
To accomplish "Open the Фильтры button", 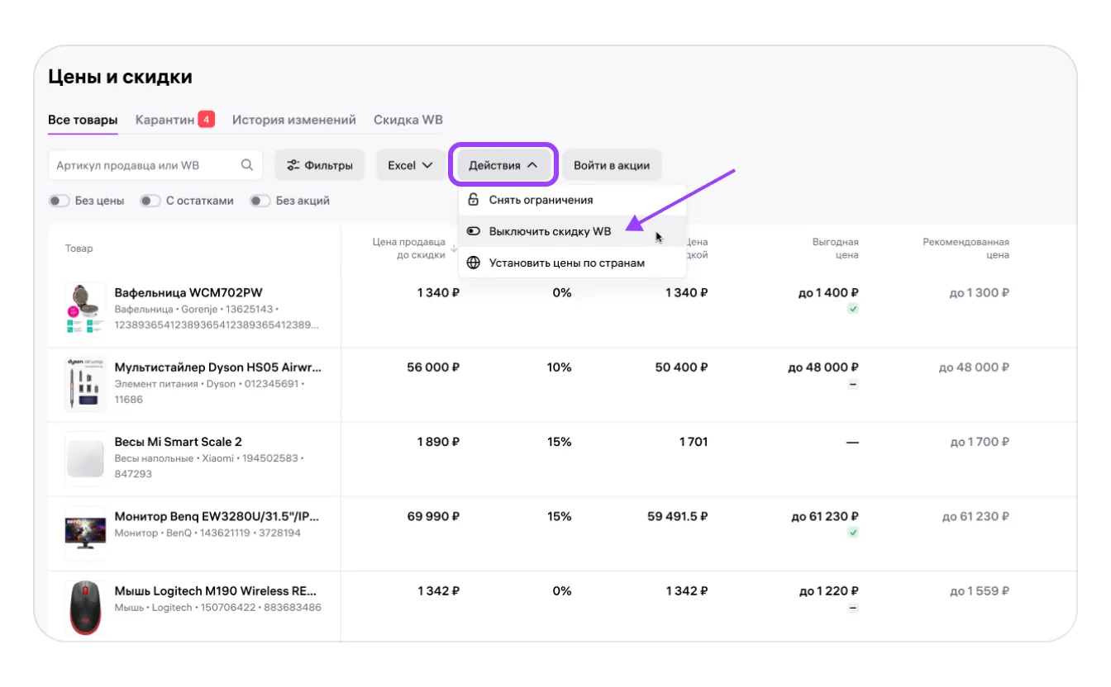I will pyautogui.click(x=320, y=165).
